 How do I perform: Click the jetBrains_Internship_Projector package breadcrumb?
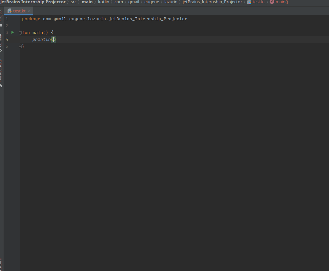coord(212,2)
